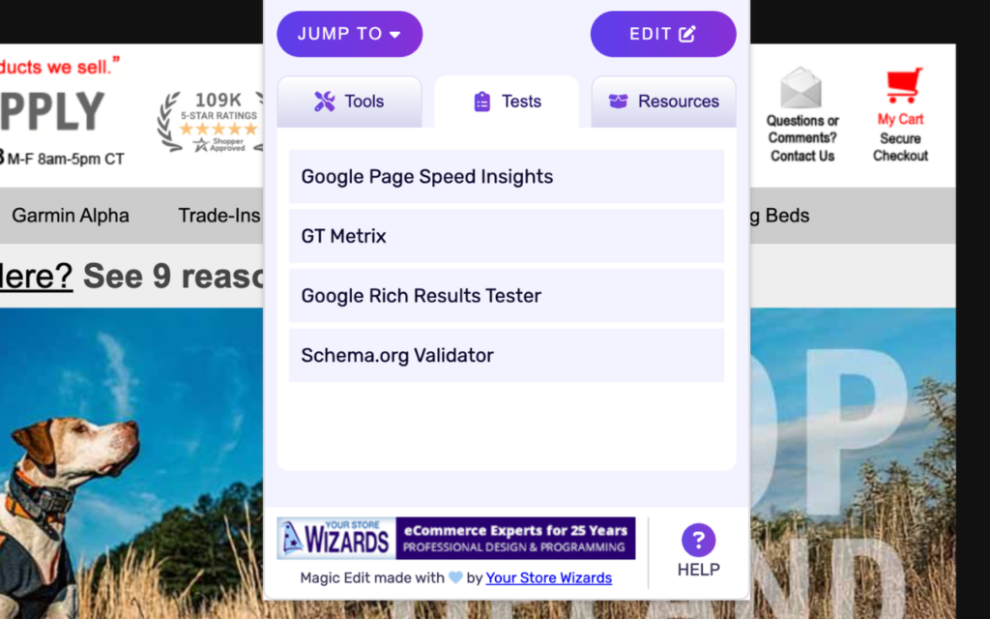Open the JUMP TO dropdown
Viewport: 990px width, 619px height.
tap(349, 33)
